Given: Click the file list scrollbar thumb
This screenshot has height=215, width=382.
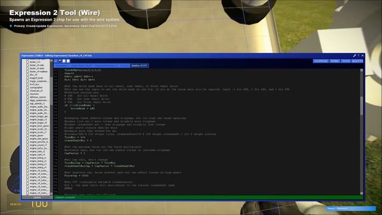Looking at the screenshot, I should (51, 91).
